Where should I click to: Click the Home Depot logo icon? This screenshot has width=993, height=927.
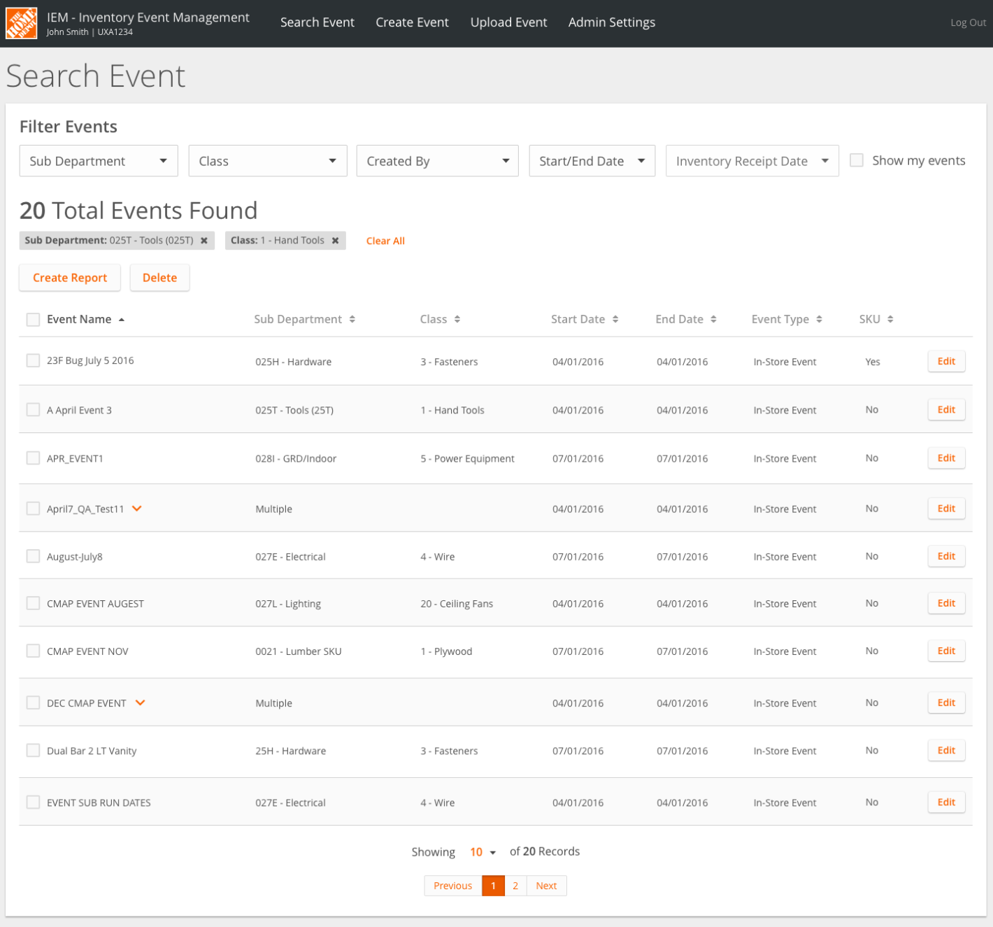click(x=21, y=24)
